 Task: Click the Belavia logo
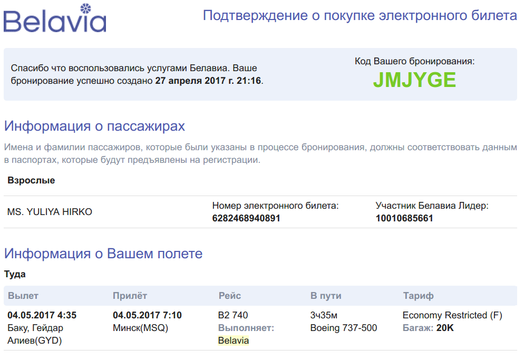(55, 18)
